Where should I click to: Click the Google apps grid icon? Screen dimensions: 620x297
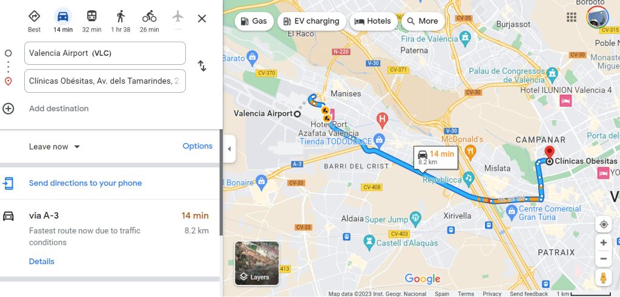tap(572, 17)
